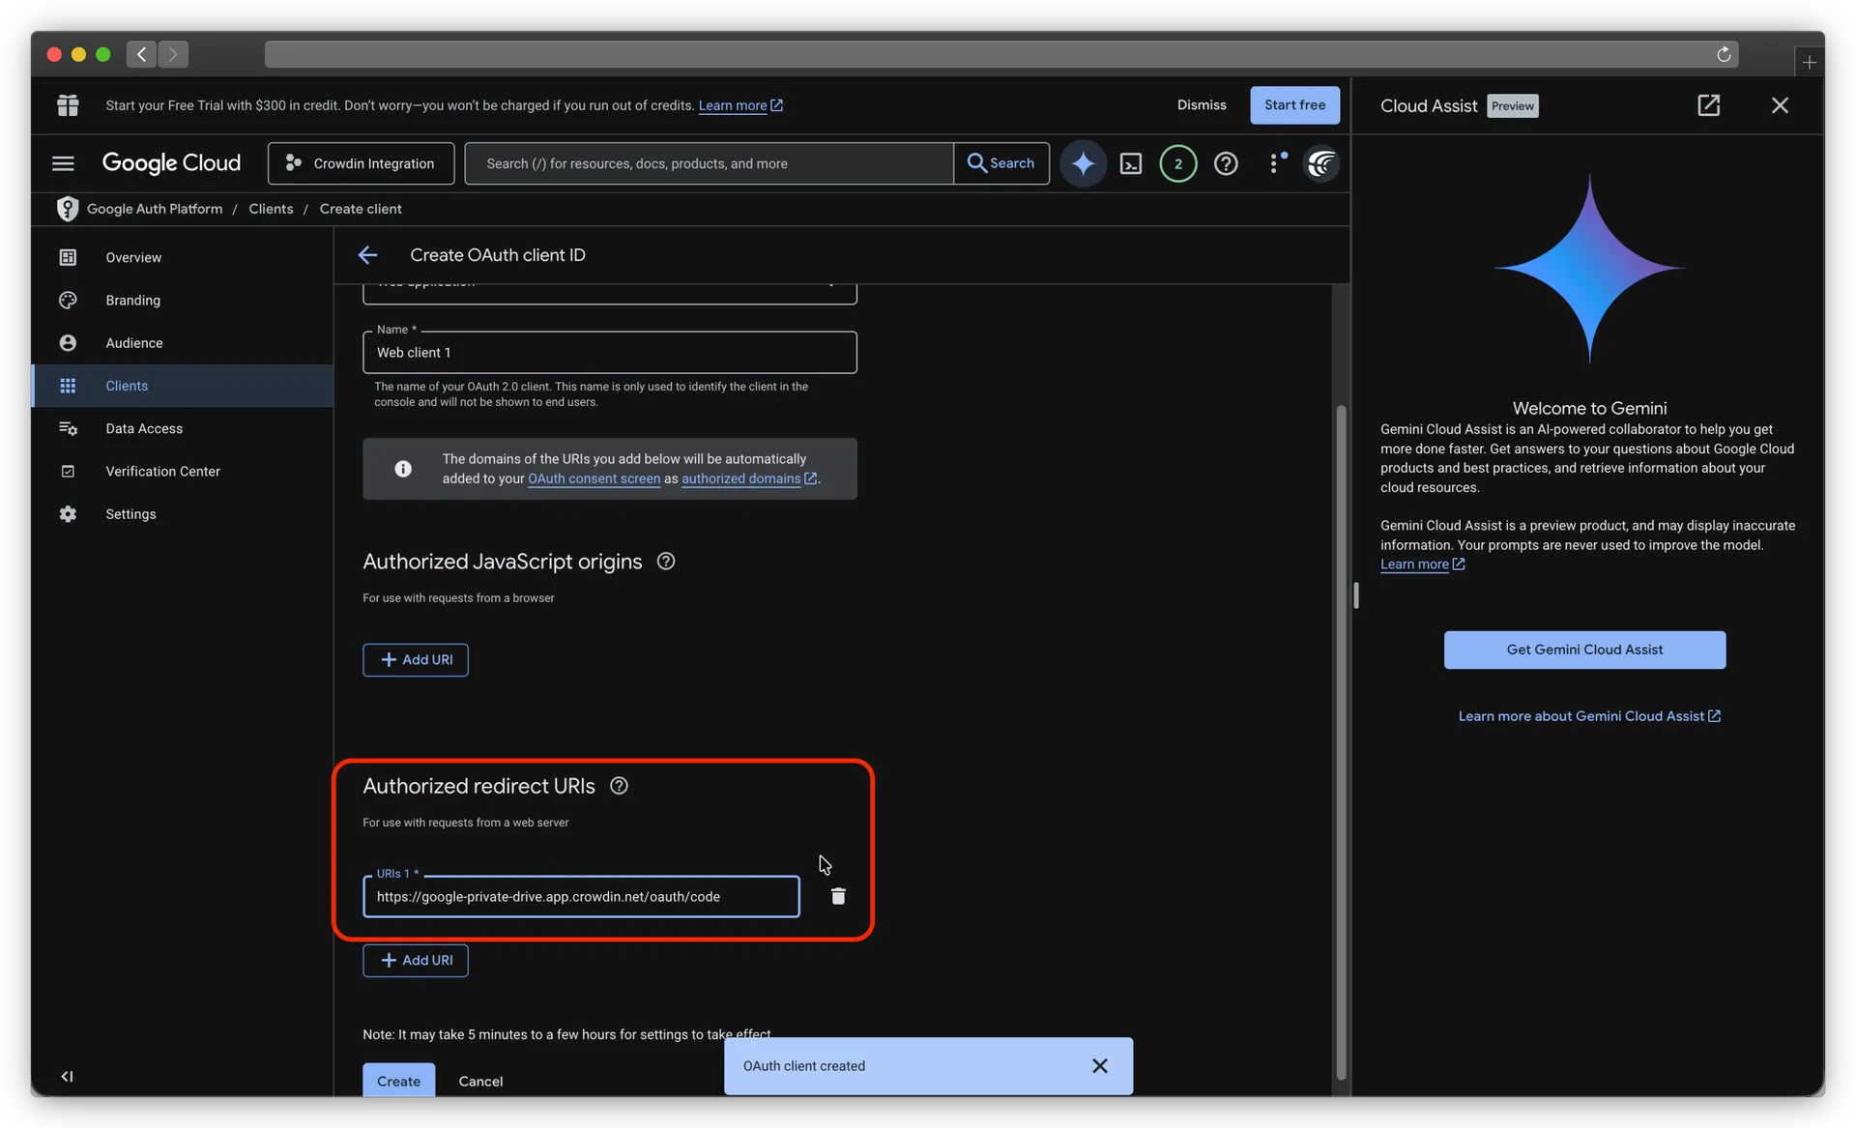Image resolution: width=1856 pixels, height=1128 pixels.
Task: Open the Gemini assistant icon in toolbar
Action: pos(1083,163)
